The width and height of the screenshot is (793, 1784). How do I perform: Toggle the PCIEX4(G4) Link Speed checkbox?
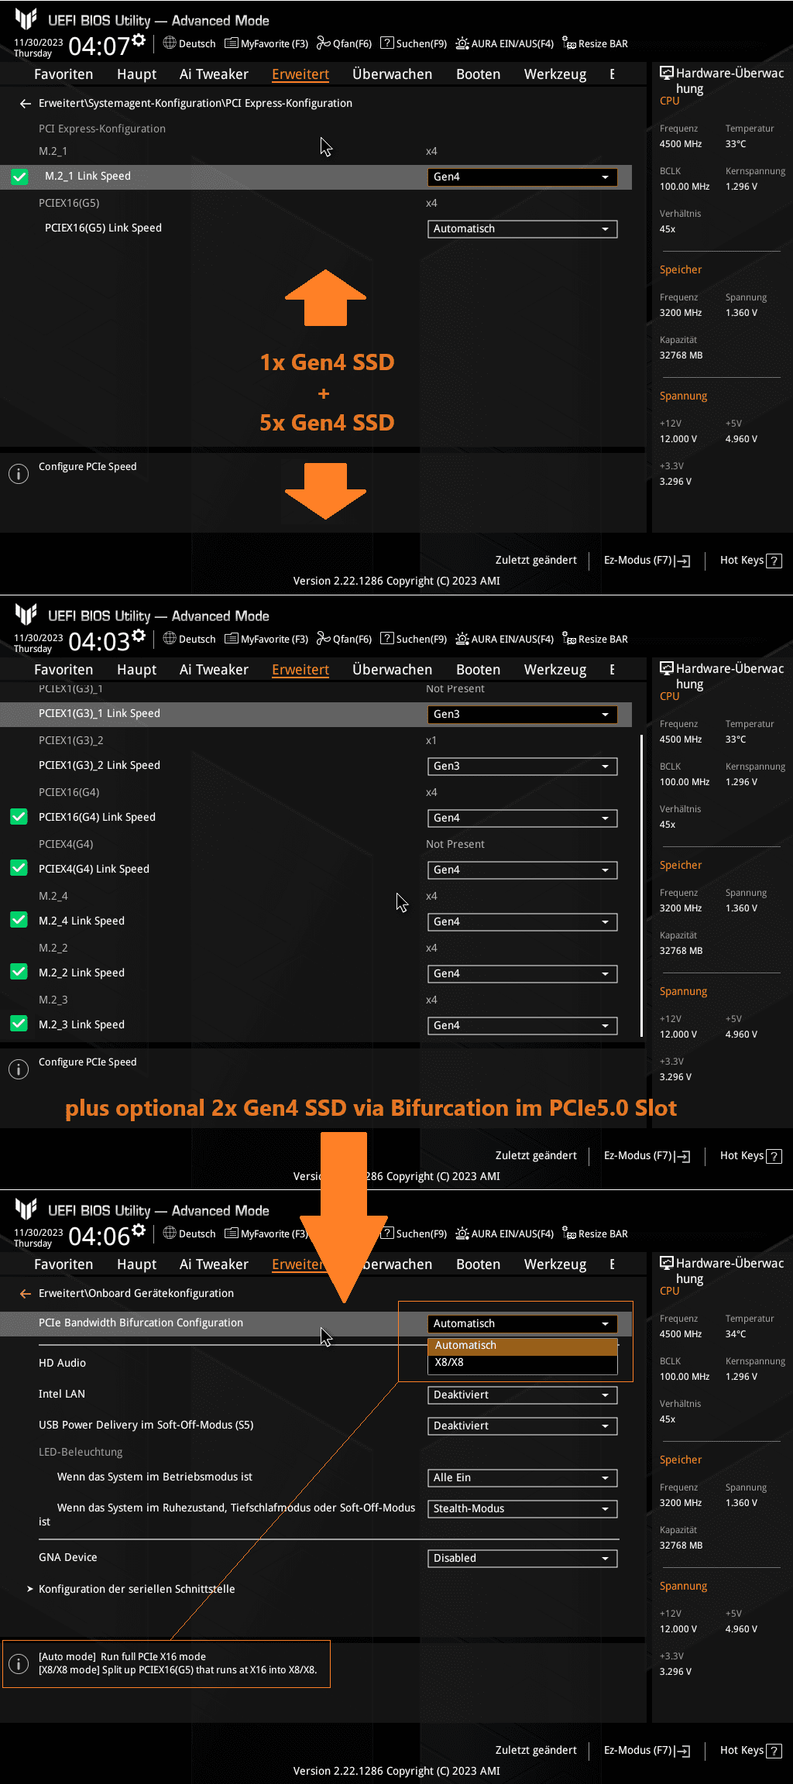(19, 869)
